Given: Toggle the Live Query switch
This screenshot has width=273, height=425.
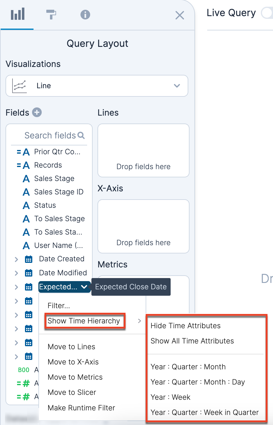Looking at the screenshot, I should 267,13.
